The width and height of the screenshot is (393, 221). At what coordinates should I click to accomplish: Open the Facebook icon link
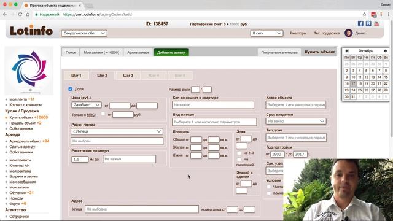tap(360, 23)
